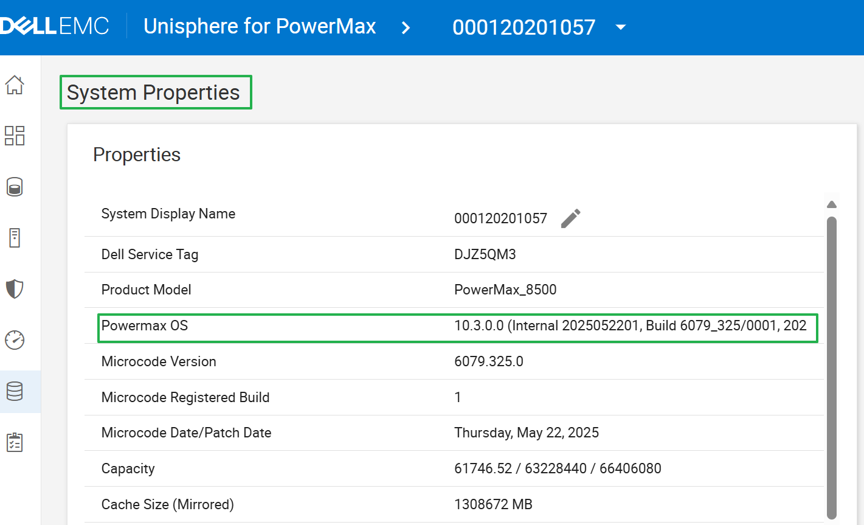864x525 pixels.
Task: Open the system selector dropdown for 000120201057
Action: coord(620,27)
